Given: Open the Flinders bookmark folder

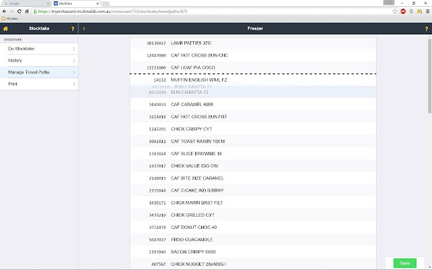Looking at the screenshot, I should [9, 19].
